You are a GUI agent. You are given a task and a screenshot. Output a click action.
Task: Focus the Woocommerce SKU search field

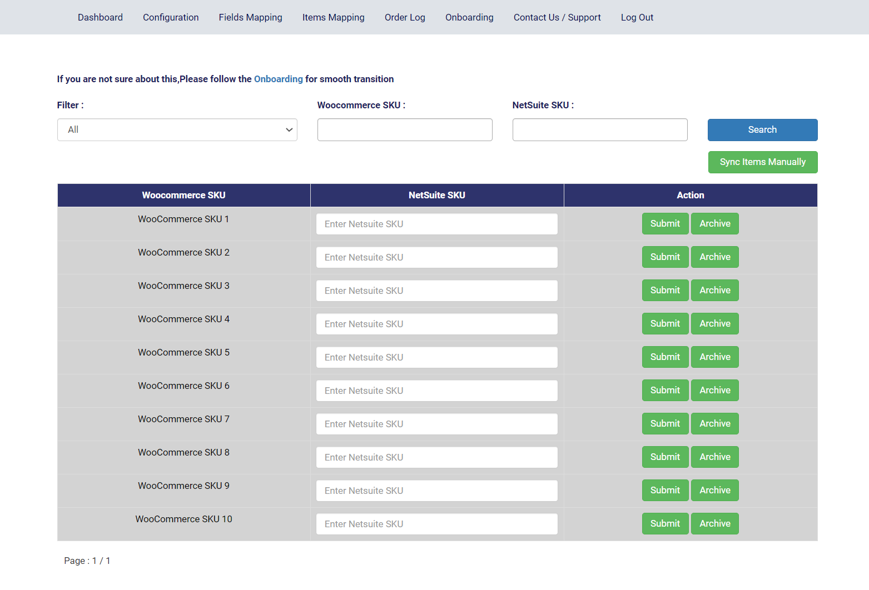[405, 129]
